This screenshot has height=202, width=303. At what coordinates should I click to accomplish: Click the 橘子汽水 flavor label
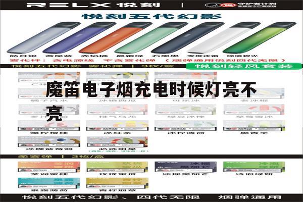tap(48, 100)
